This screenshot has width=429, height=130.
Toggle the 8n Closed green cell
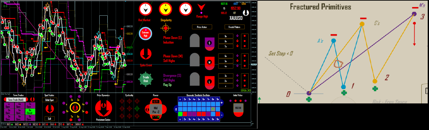30,111
